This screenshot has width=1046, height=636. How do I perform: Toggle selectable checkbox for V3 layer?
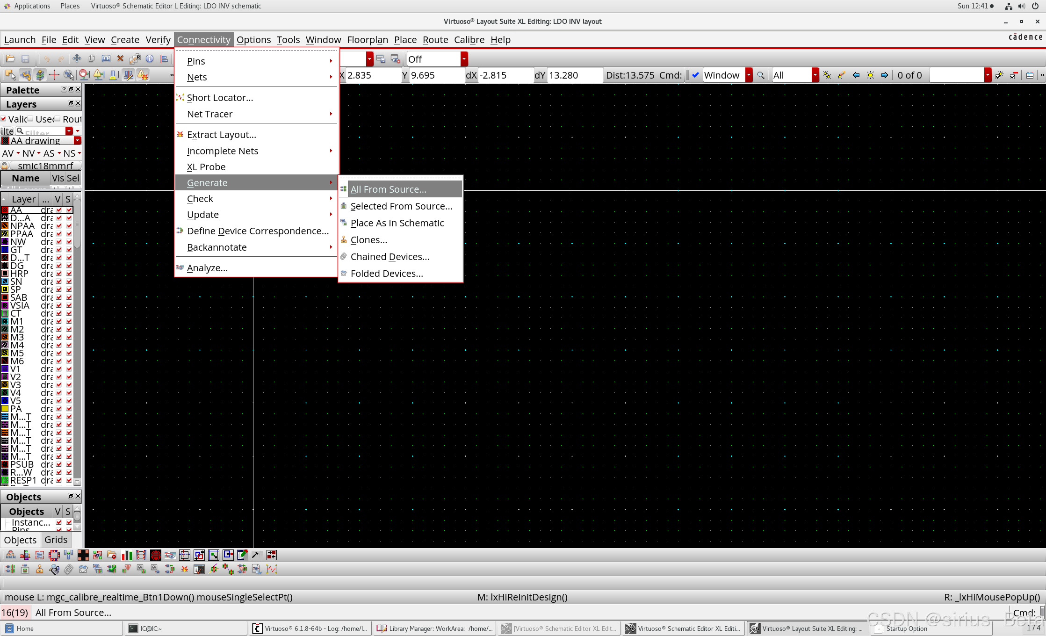69,385
